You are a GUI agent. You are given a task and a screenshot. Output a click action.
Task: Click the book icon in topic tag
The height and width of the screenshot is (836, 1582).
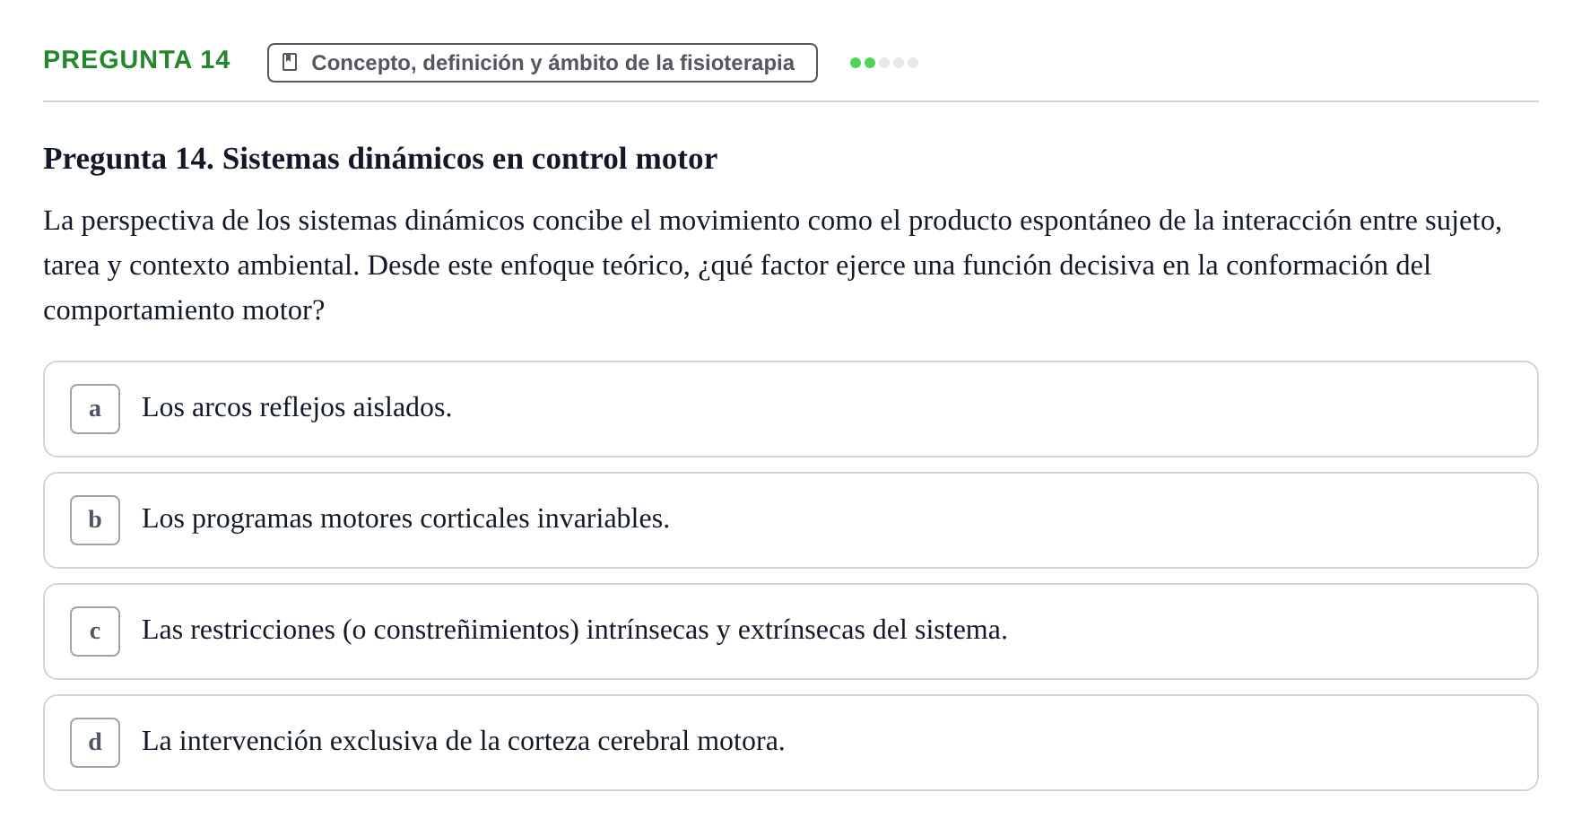[290, 62]
